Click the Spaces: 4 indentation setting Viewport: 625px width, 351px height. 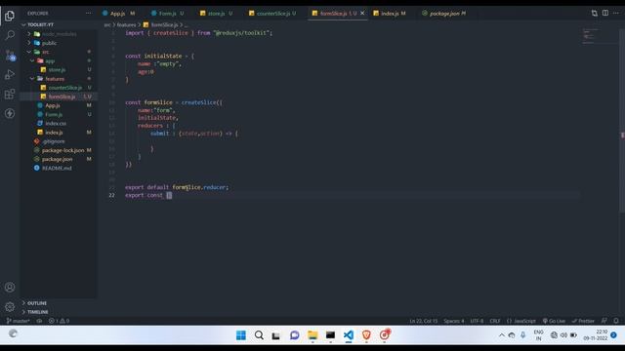[453, 321]
